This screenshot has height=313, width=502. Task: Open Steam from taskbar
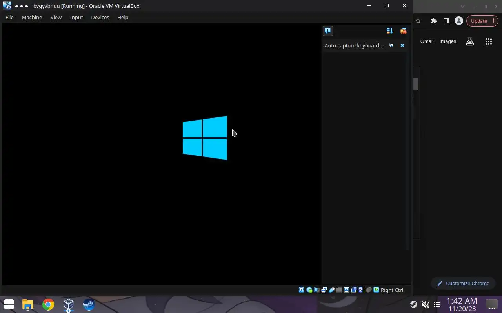click(89, 304)
